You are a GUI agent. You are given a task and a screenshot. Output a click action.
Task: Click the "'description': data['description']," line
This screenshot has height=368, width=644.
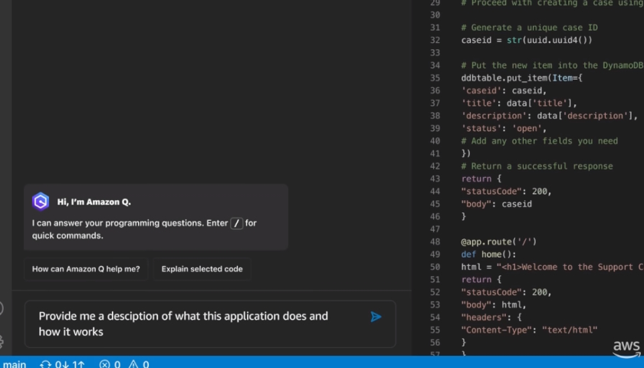pyautogui.click(x=549, y=116)
